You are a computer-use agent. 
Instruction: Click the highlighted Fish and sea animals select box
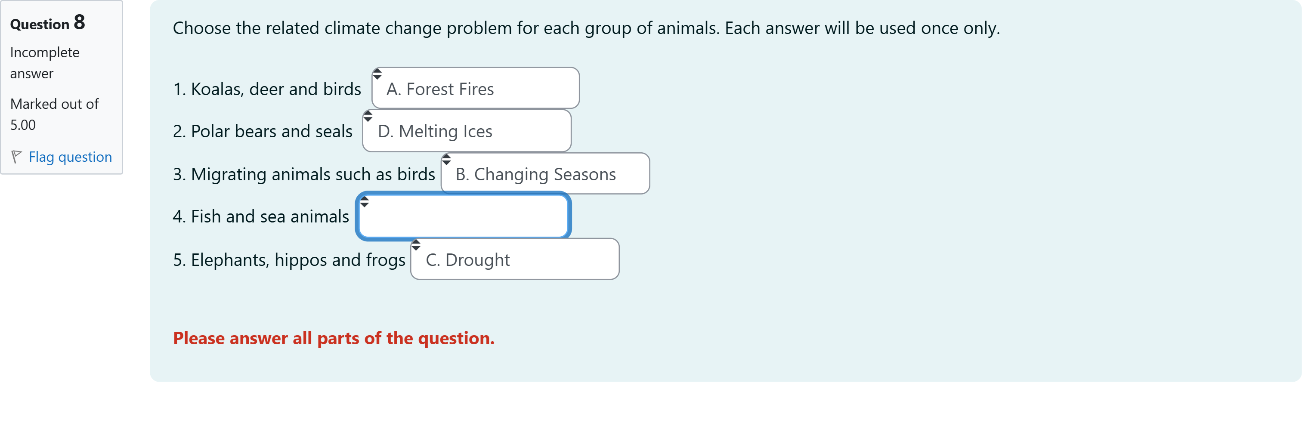click(462, 216)
